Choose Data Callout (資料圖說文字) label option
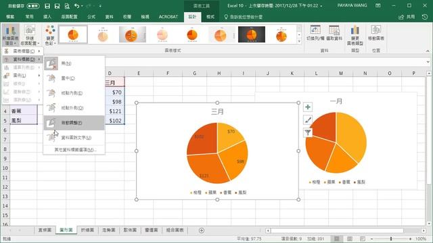The height and width of the screenshot is (243, 433). (74, 137)
